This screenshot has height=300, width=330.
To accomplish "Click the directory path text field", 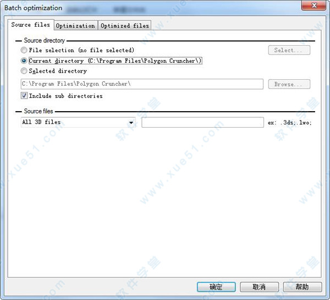I will 142,84.
